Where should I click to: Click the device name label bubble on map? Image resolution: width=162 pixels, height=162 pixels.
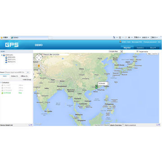(103, 83)
